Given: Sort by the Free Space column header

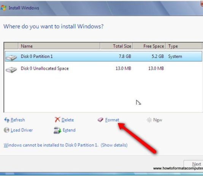Looking at the screenshot, I should [149, 46].
